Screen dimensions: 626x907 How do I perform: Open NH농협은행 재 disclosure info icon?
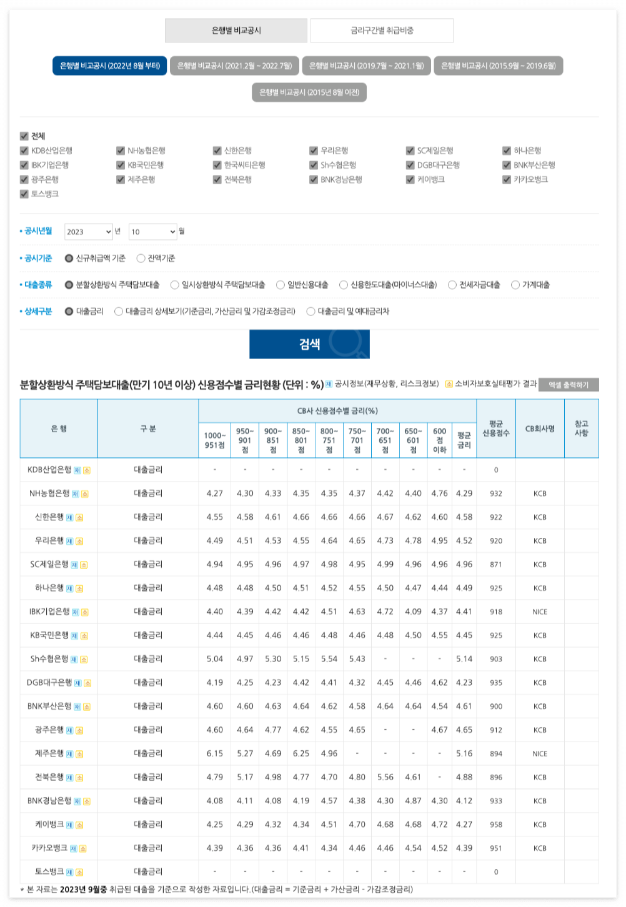(x=75, y=494)
